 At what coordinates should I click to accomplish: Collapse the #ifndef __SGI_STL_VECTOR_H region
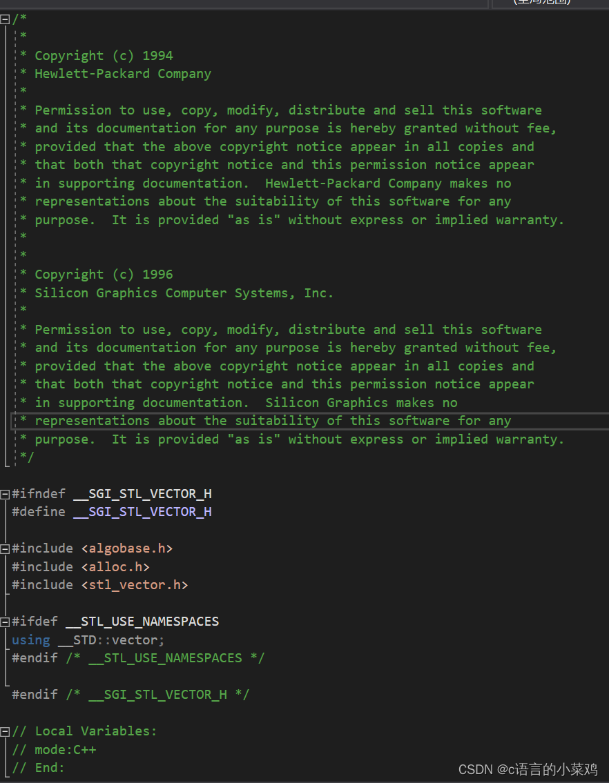coord(6,494)
